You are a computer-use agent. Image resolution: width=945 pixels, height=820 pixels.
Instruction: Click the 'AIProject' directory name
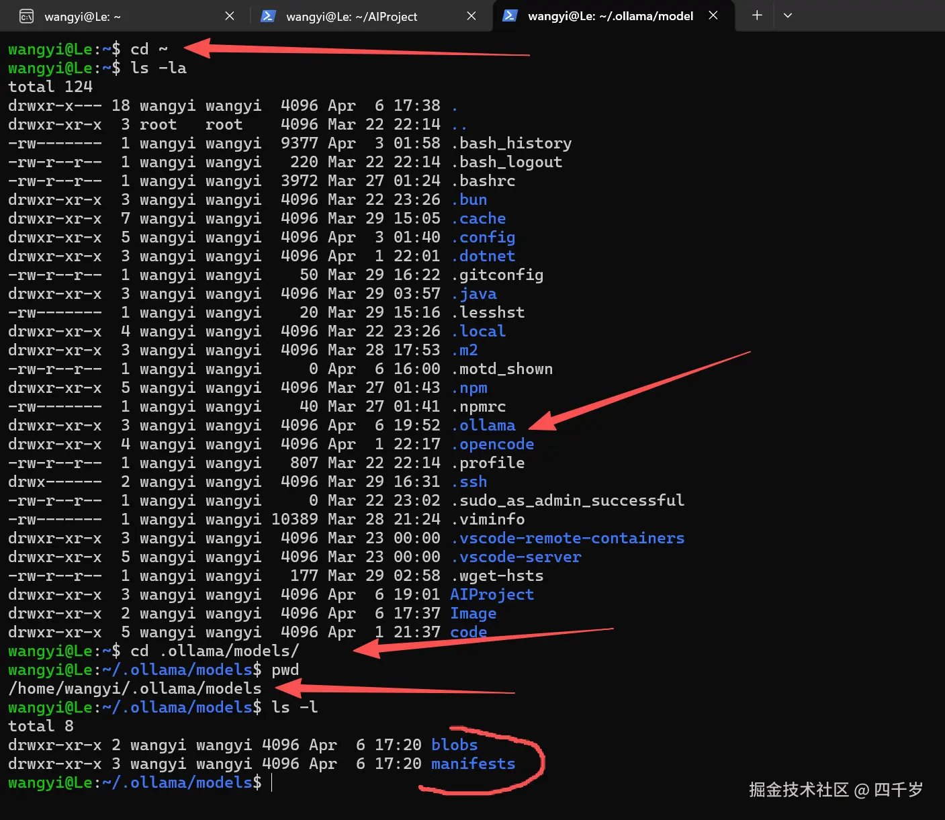(x=492, y=594)
